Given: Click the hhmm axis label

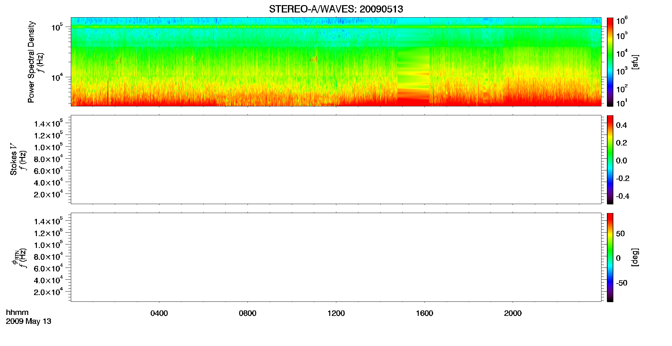Looking at the screenshot, I should tap(17, 313).
